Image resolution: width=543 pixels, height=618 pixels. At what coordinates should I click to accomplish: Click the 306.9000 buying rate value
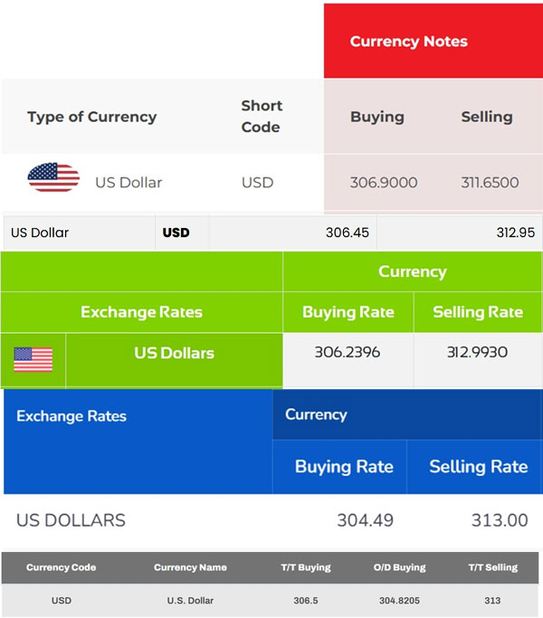click(384, 182)
